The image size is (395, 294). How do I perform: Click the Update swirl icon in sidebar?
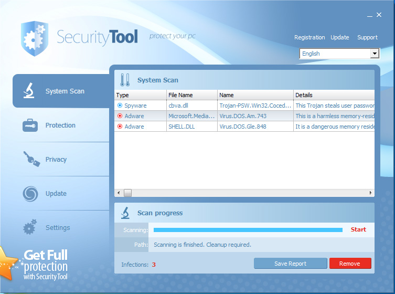point(30,194)
